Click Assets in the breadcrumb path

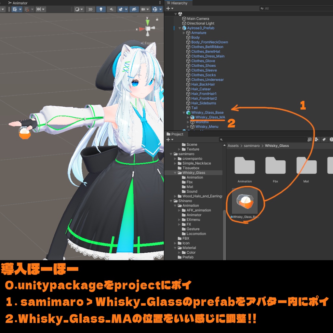coord(233,146)
